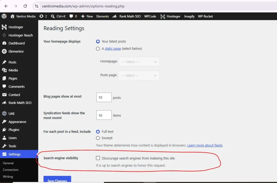Open General settings submenu item
Viewport: 277px width, 183px height.
point(8,163)
